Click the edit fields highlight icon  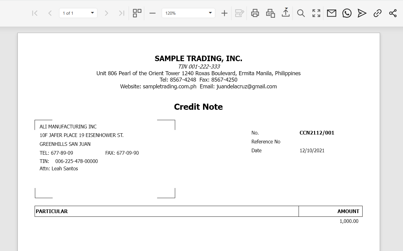click(x=239, y=13)
